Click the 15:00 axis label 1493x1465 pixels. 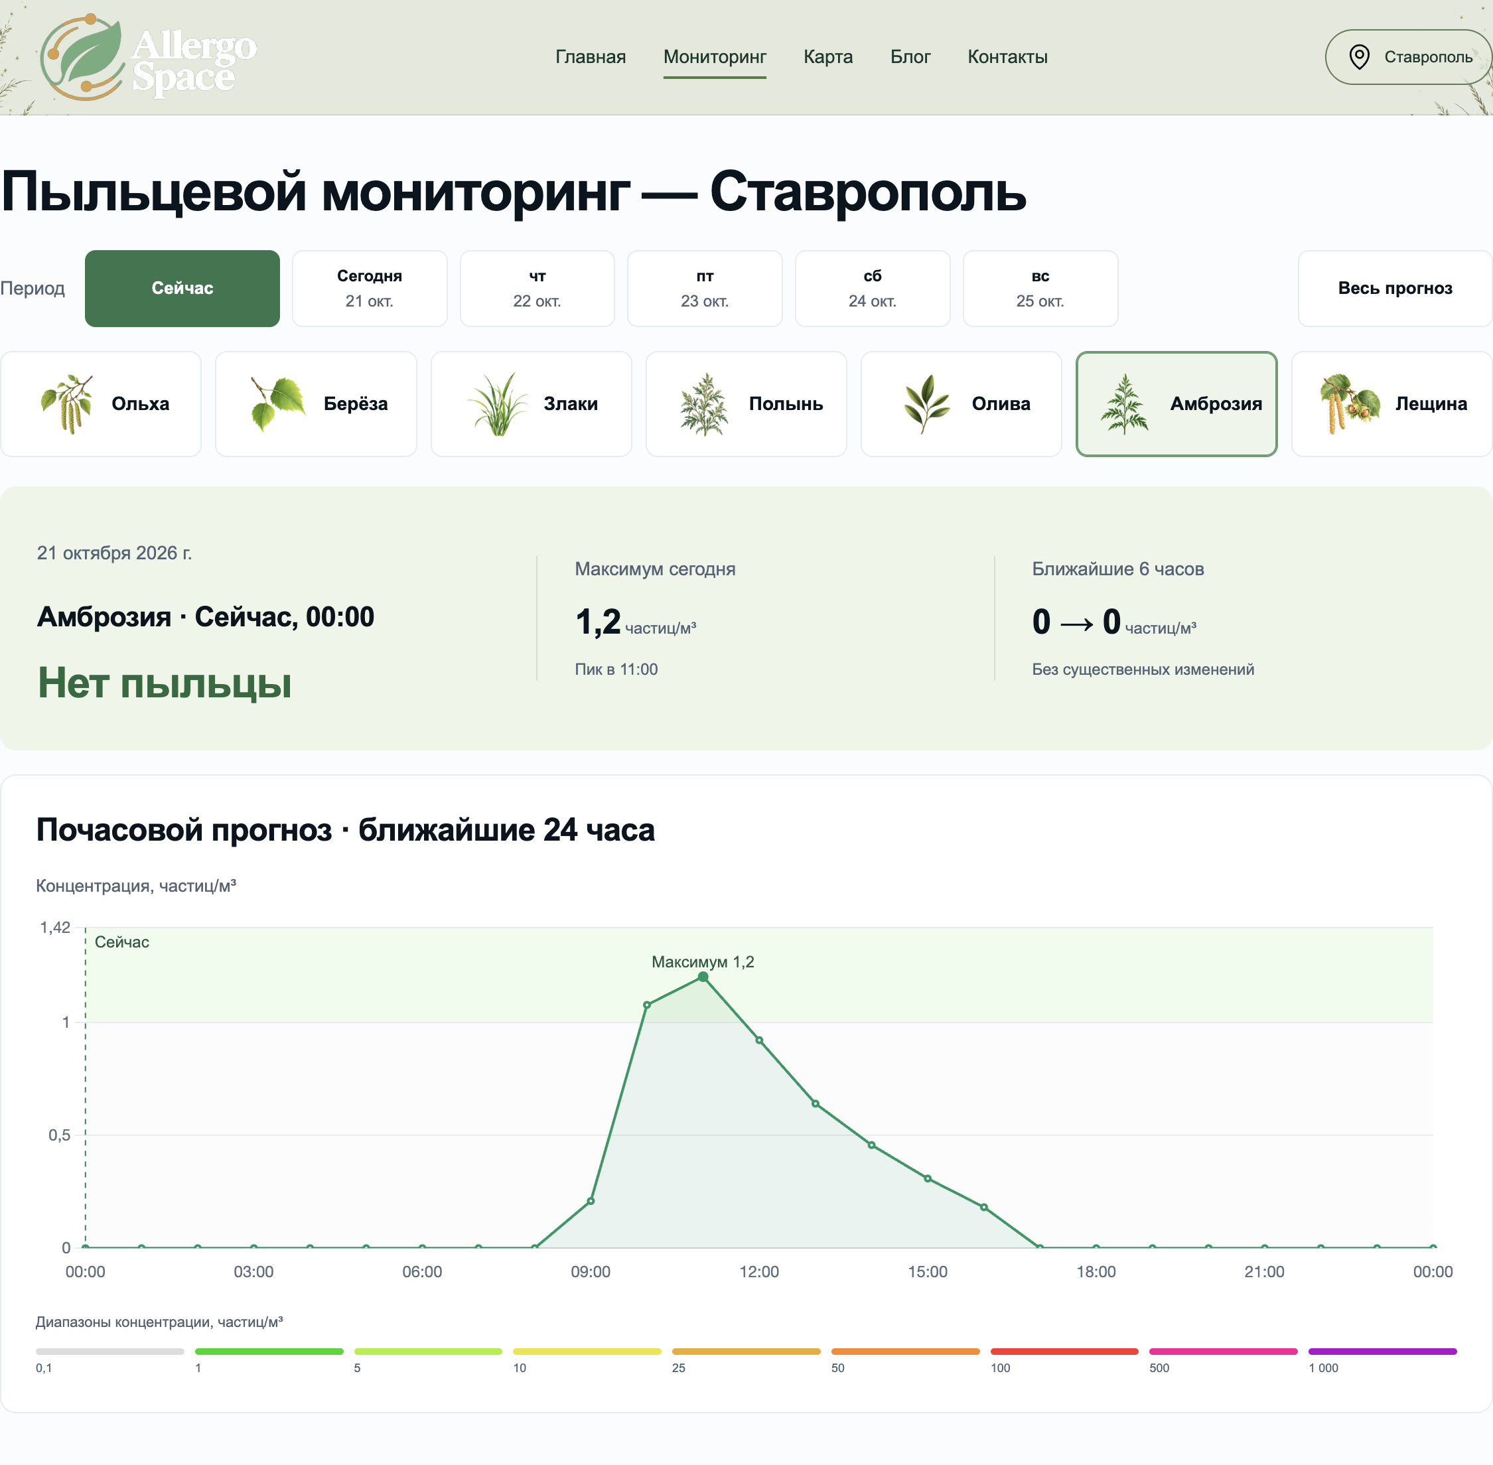pyautogui.click(x=928, y=1272)
